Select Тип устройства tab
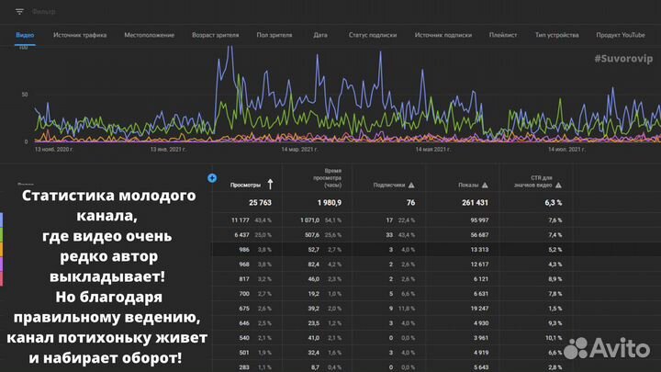661x372 pixels. click(557, 35)
